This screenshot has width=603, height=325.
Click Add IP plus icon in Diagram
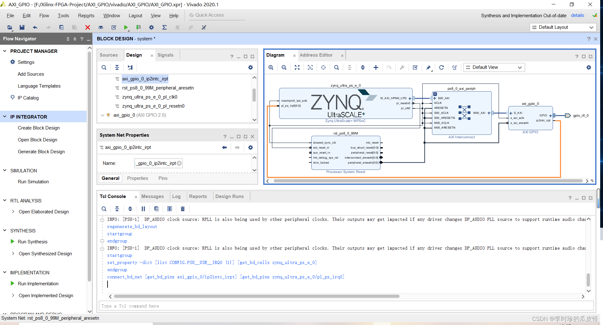(376, 68)
